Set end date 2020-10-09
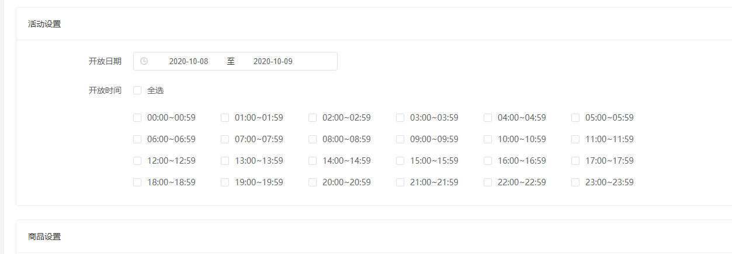 [x=273, y=61]
